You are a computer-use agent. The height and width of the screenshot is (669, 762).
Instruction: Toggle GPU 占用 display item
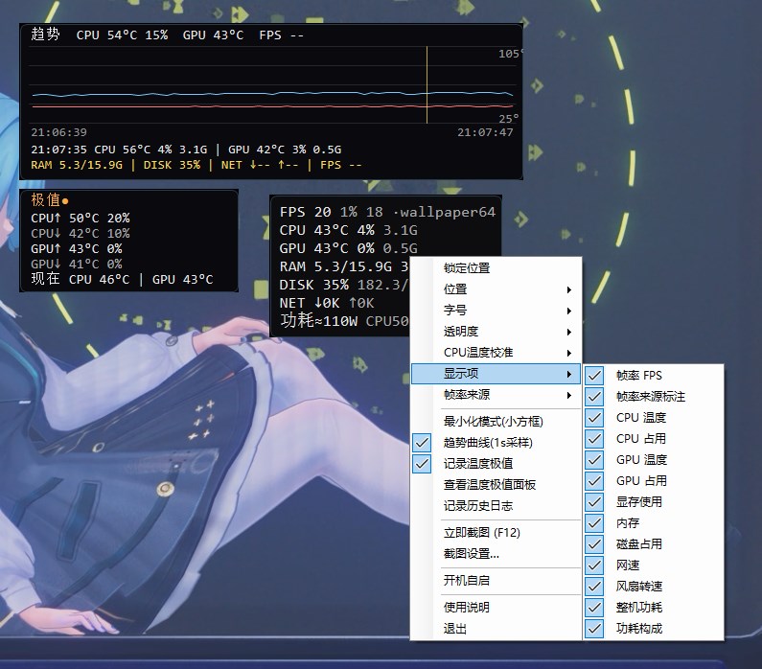654,481
